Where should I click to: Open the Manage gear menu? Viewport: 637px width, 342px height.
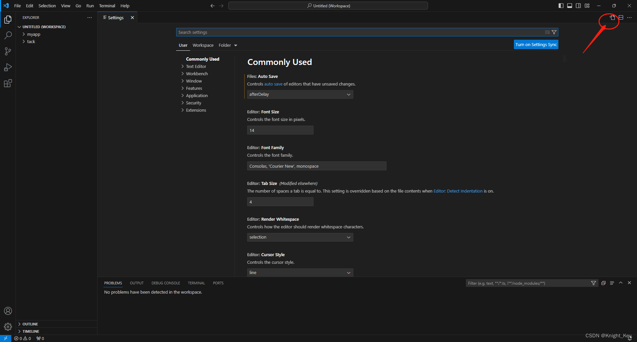point(8,327)
